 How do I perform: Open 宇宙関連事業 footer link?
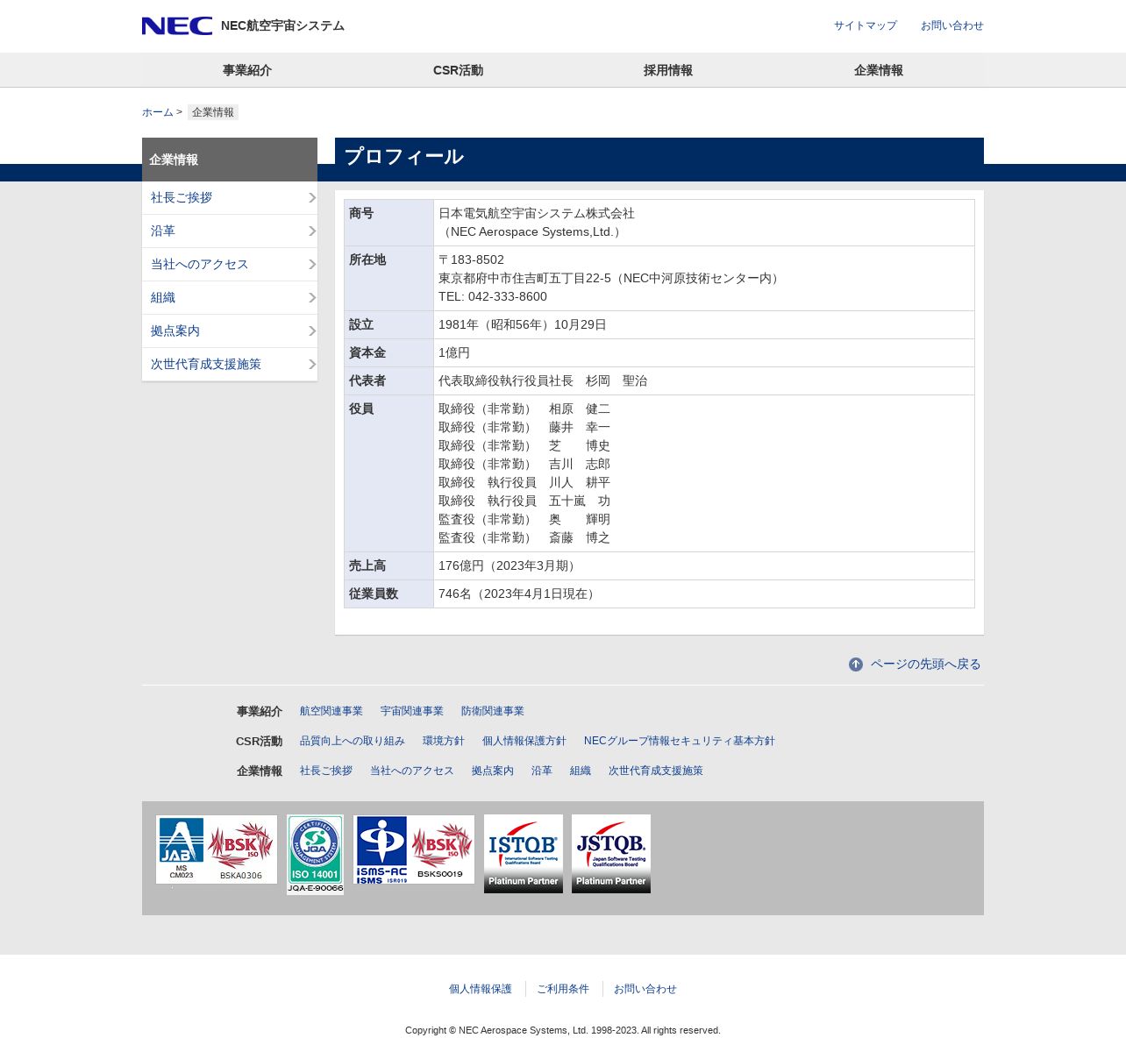click(412, 711)
